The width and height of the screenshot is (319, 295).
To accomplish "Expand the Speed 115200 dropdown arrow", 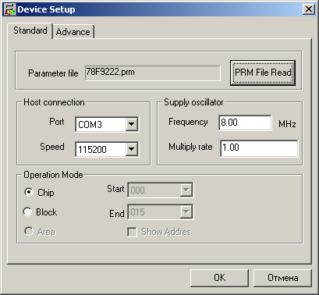I will (132, 149).
